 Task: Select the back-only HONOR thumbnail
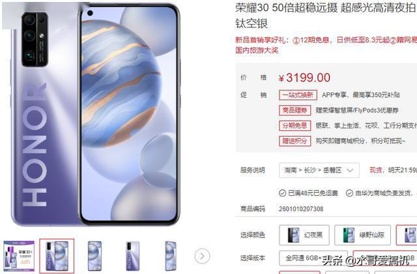132,256
